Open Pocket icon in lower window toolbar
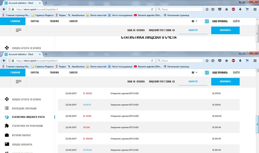 click(x=220, y=61)
